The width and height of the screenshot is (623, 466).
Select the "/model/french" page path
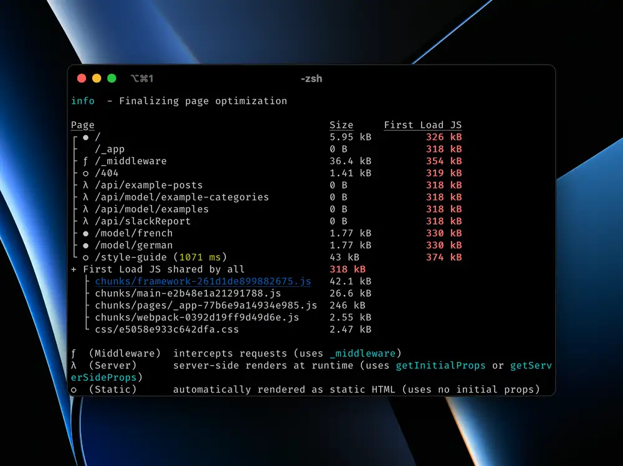[133, 233]
